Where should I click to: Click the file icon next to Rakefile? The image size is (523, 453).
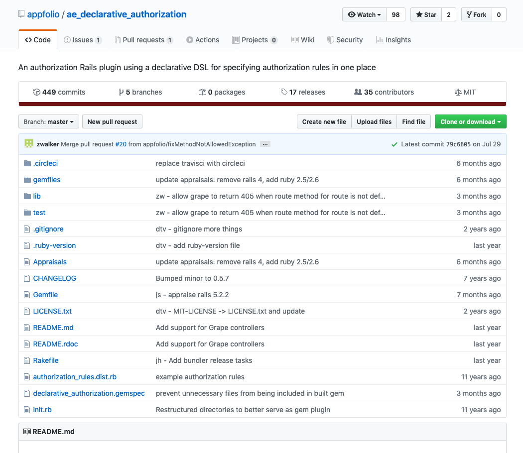pyautogui.click(x=27, y=360)
